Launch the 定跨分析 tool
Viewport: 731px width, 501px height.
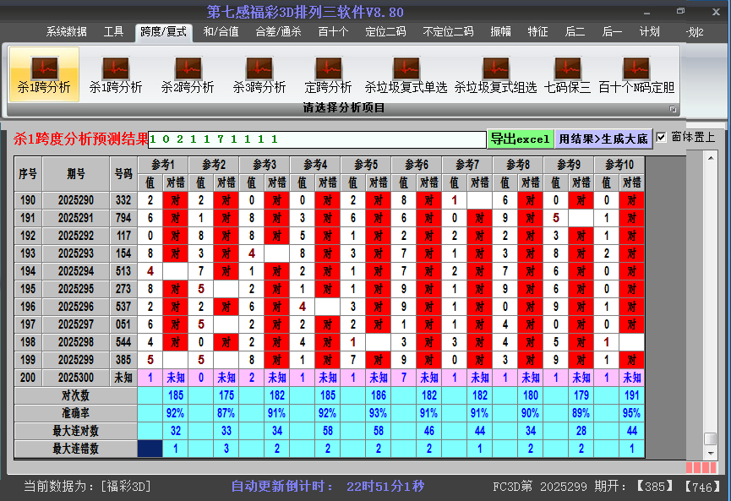point(328,74)
